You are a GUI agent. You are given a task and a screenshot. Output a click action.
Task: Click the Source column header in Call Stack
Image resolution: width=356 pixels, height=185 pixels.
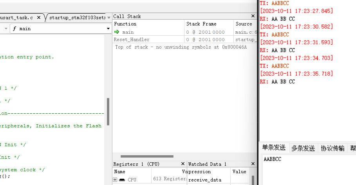point(245,24)
